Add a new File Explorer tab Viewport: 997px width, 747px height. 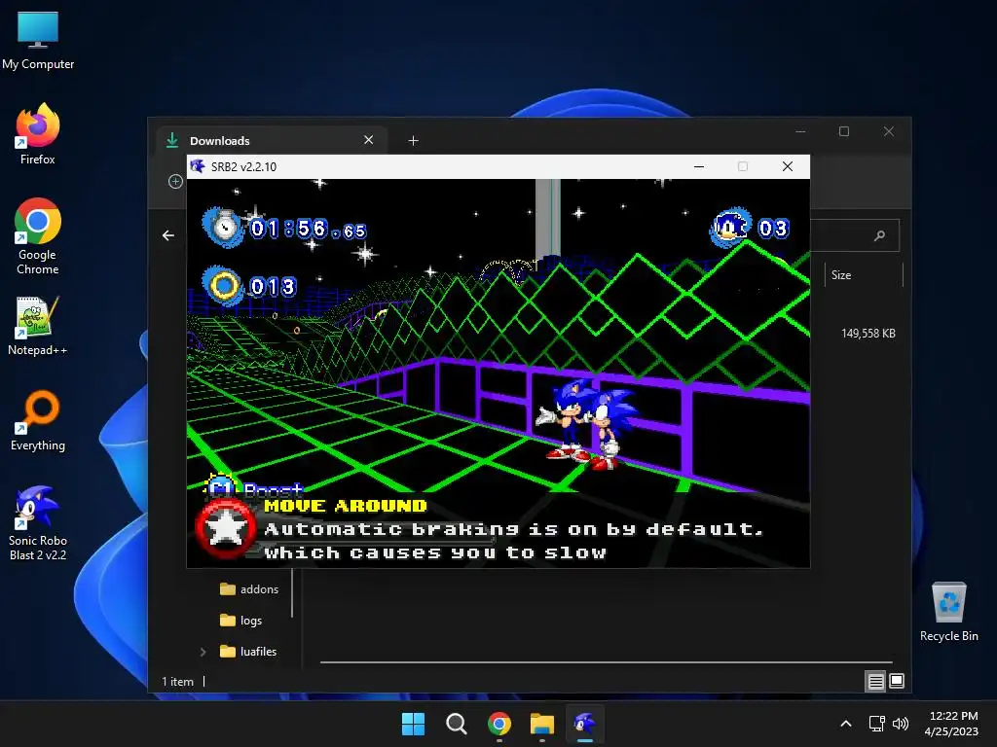pyautogui.click(x=413, y=140)
